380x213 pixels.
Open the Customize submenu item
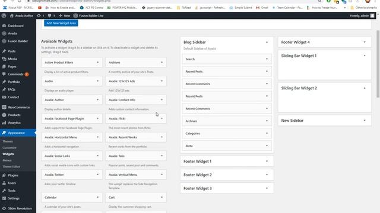click(x=9, y=147)
